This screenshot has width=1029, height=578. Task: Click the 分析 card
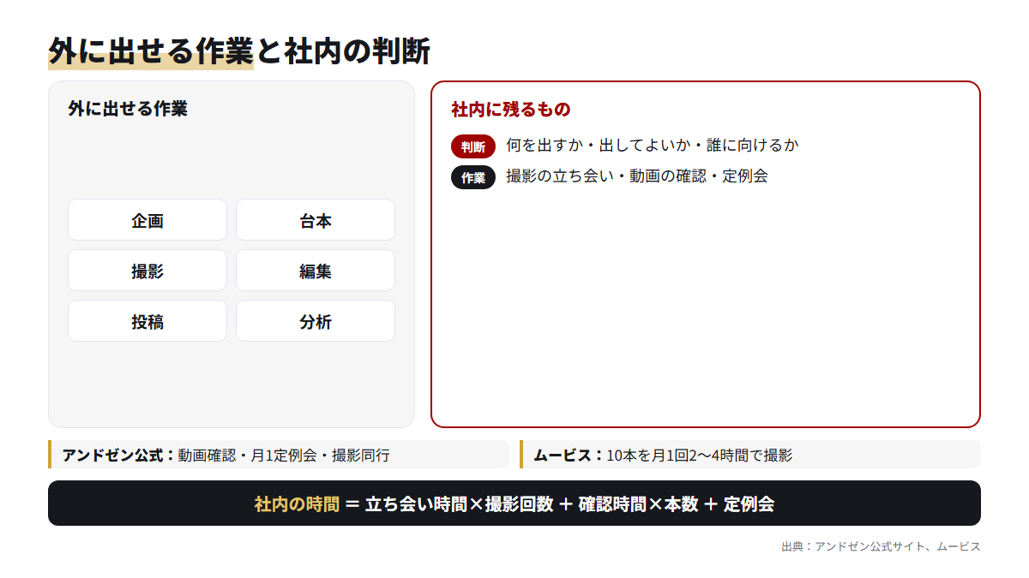(316, 321)
